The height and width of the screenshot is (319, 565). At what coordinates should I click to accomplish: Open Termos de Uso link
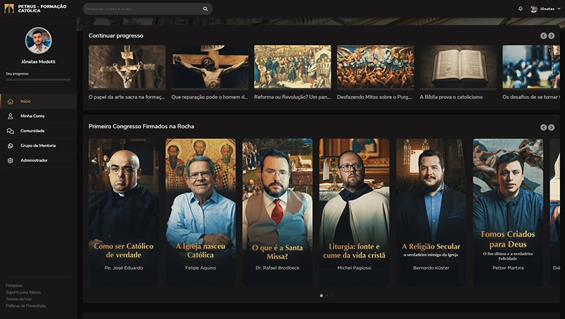pos(18,299)
